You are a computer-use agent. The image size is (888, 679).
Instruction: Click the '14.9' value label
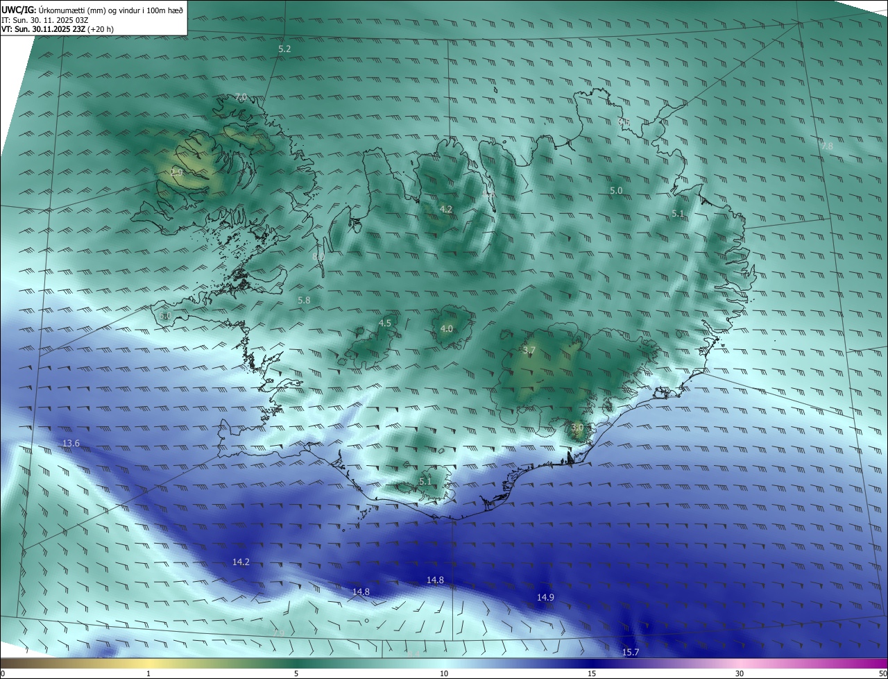545,597
